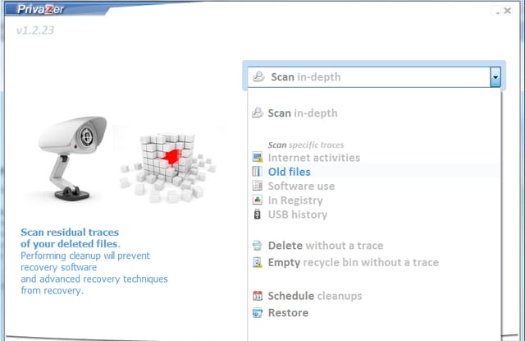Click the Delete without a trace icon
This screenshot has width=525, height=341.
coord(257,246)
